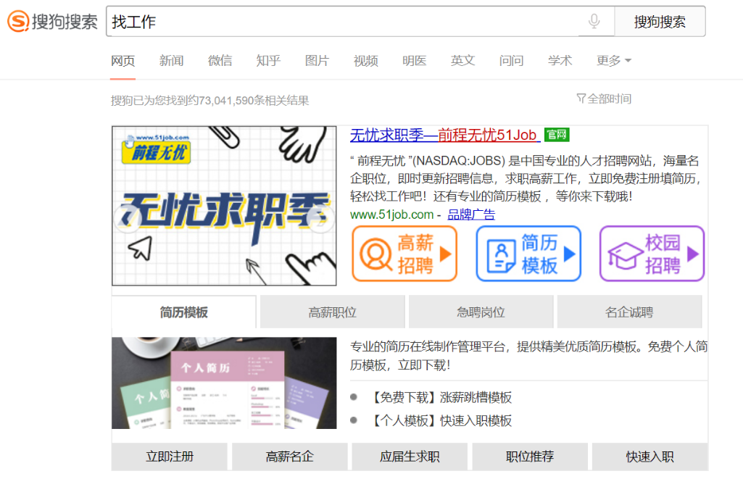Open the 无忧求职季—前程无忧51Job result link
Screen dimensions: 743x479
[444, 135]
